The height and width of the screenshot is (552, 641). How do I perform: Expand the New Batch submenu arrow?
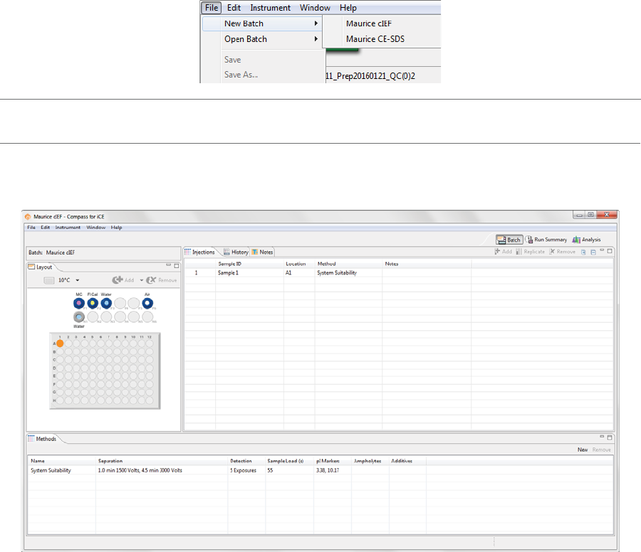click(316, 23)
